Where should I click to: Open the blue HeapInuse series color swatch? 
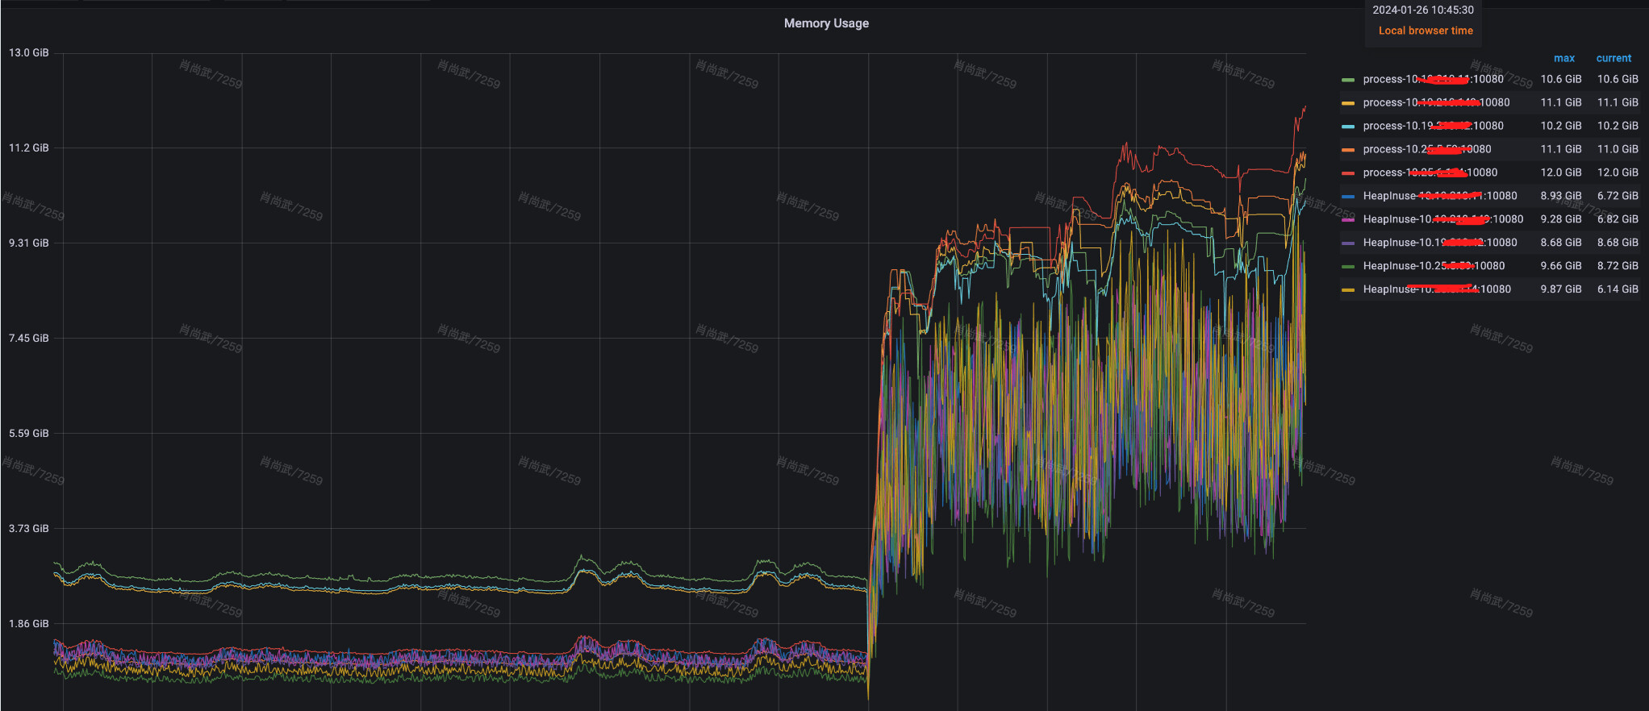1348,197
